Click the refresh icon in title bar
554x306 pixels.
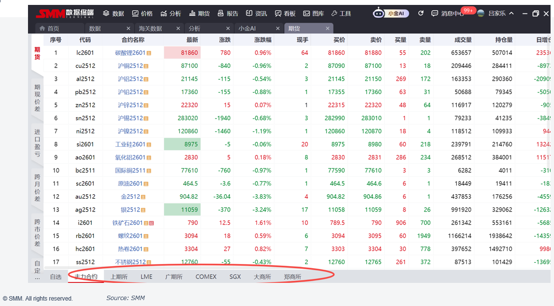[x=420, y=13]
